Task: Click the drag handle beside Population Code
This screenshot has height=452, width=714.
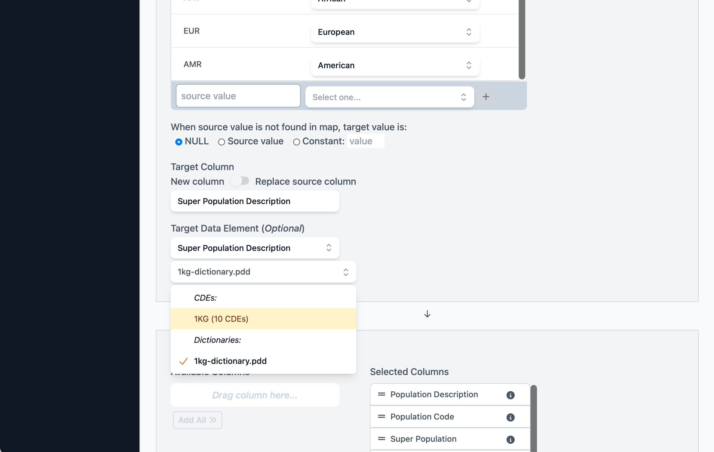Action: 381,417
